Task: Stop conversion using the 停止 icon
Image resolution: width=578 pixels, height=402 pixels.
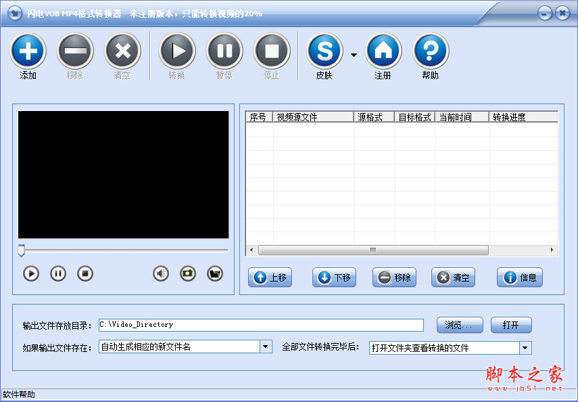Action: [x=272, y=51]
